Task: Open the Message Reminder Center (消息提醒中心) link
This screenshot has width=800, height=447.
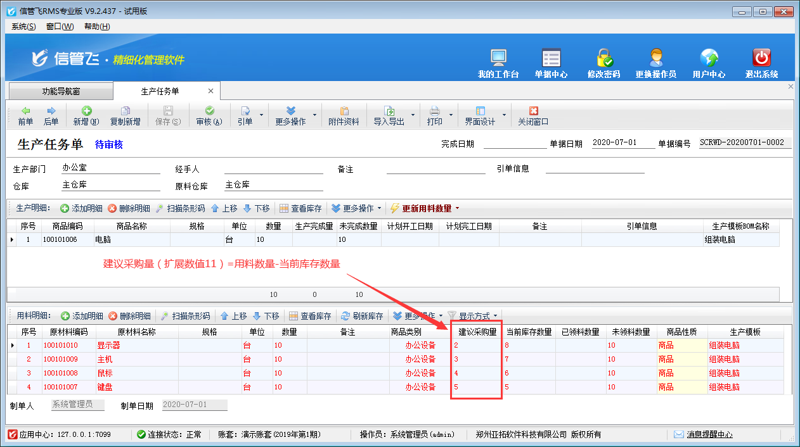Action: (709, 434)
